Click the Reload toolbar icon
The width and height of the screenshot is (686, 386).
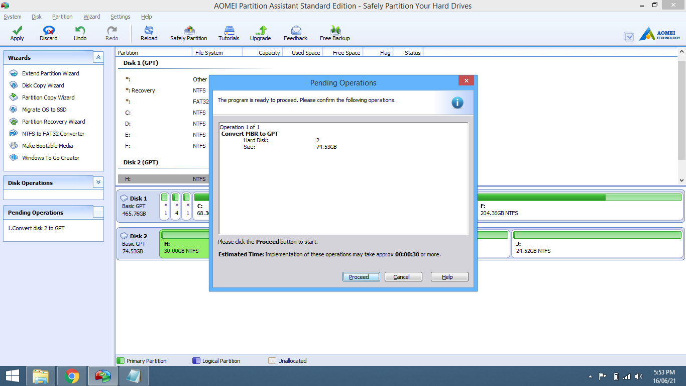[149, 34]
